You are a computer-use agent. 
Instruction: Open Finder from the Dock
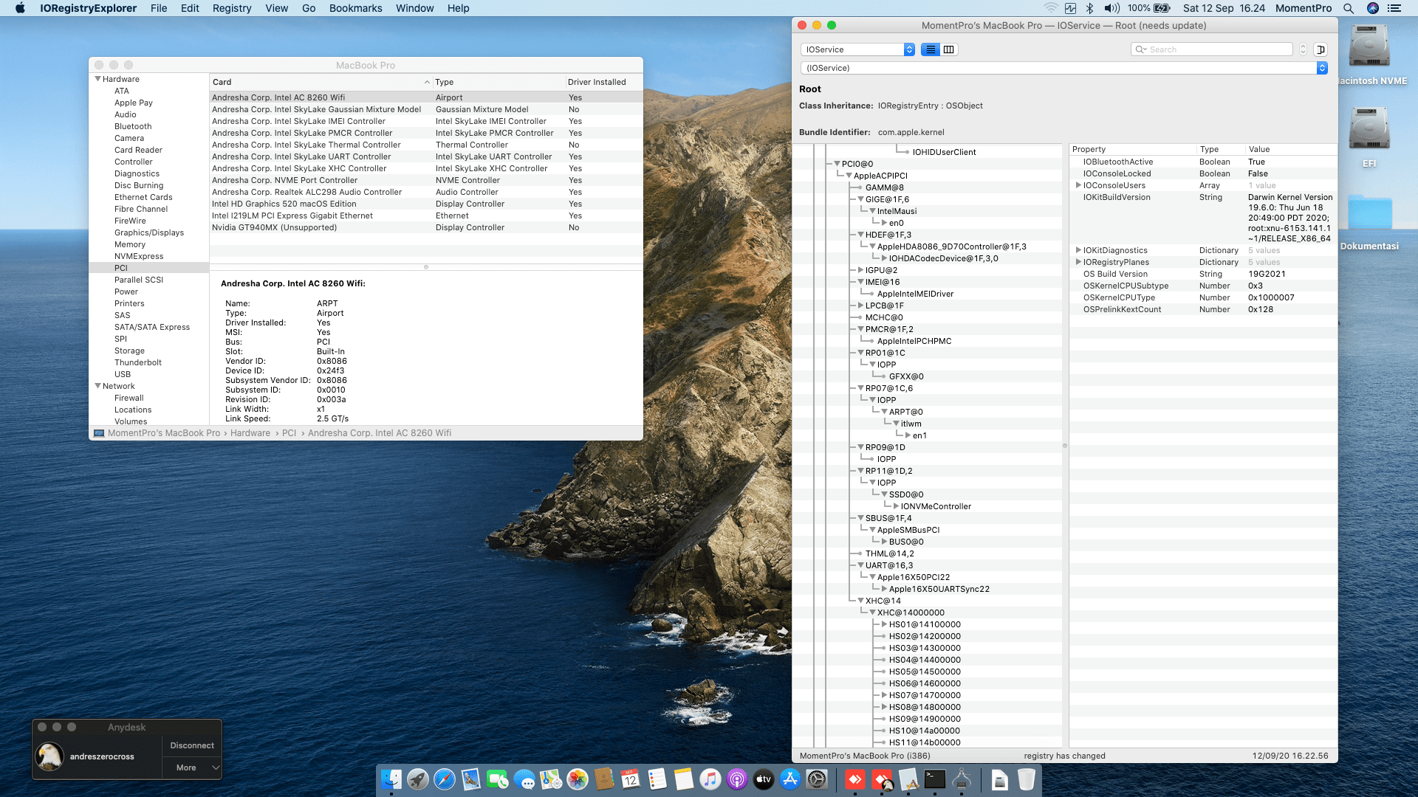pyautogui.click(x=391, y=779)
